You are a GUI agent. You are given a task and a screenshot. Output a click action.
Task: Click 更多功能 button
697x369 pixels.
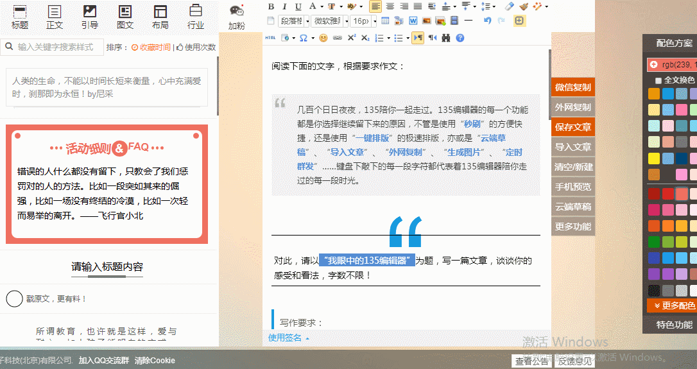click(x=573, y=227)
